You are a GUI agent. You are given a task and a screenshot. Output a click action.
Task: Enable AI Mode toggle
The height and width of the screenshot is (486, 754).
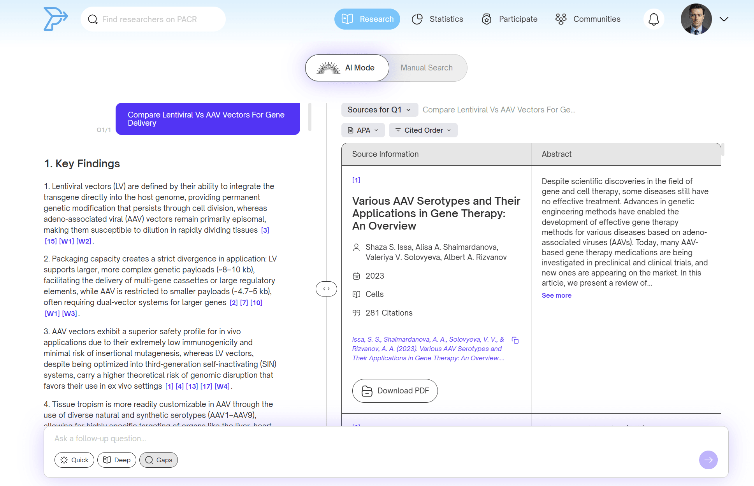(x=347, y=68)
